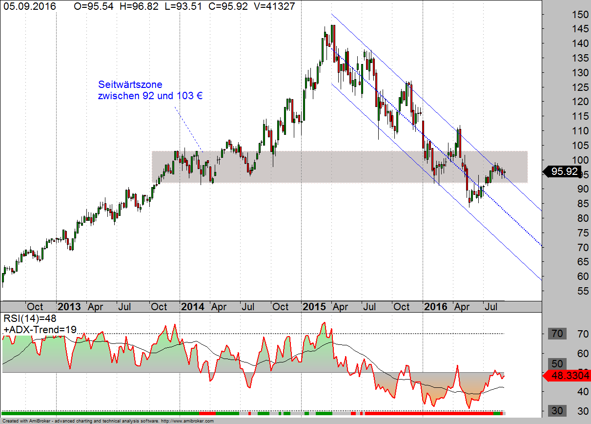Click the 2013 year label on time axis
This screenshot has height=424, width=591.
pos(69,307)
